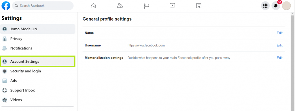Open Notifications settings in sidebar

click(x=38, y=48)
